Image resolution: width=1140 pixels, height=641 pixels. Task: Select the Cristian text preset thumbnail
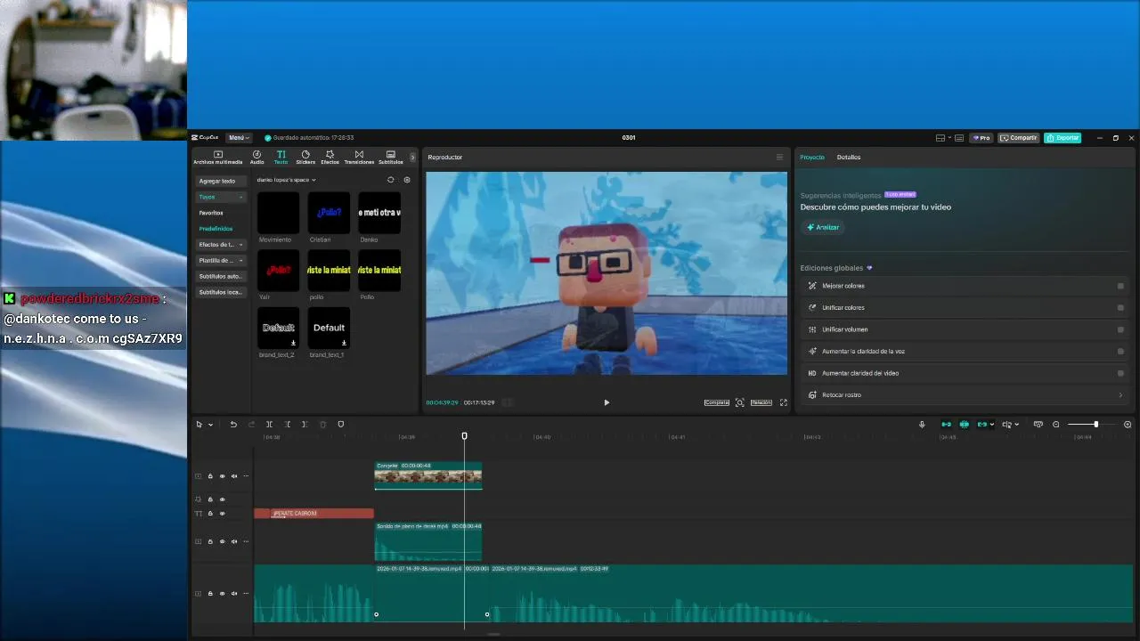329,213
